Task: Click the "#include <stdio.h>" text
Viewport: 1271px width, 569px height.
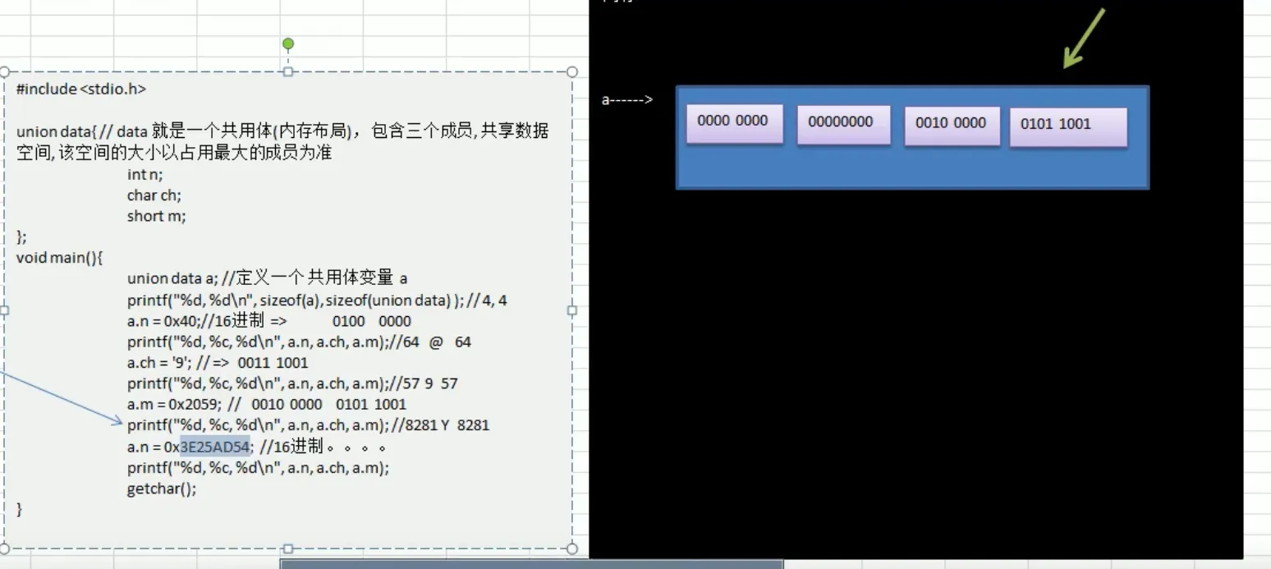Action: [82, 89]
